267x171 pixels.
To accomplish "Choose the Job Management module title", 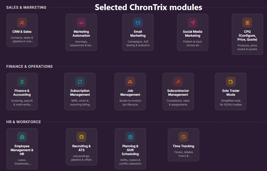I will click(x=130, y=93).
